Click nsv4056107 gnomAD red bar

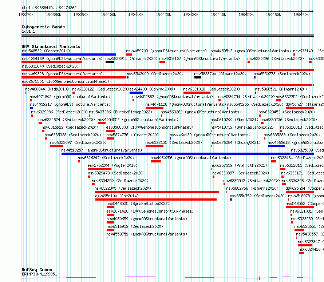pos(162,62)
